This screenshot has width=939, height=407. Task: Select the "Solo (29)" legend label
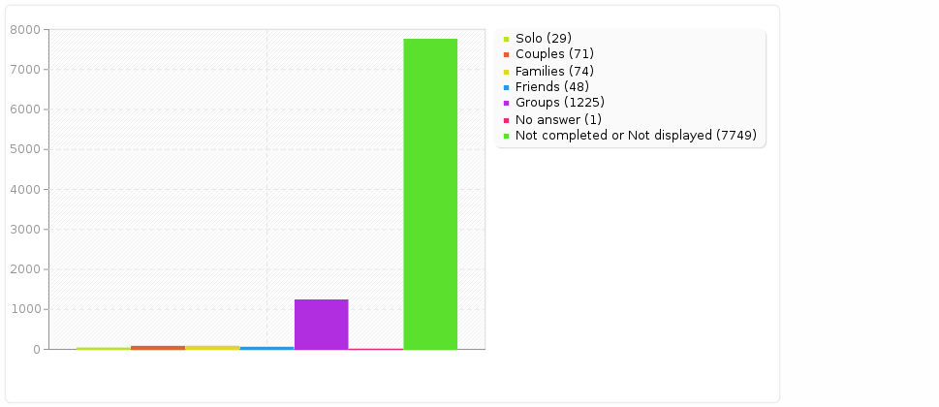click(543, 39)
